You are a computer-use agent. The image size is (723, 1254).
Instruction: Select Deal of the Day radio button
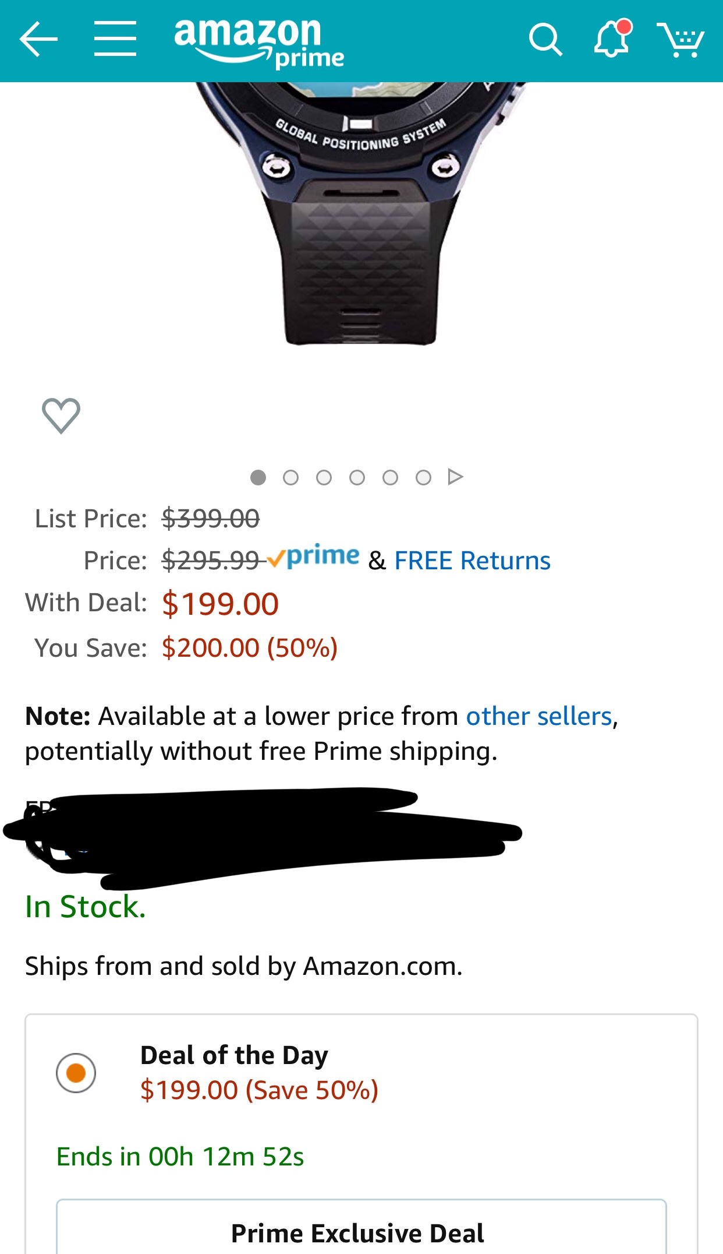tap(76, 1073)
